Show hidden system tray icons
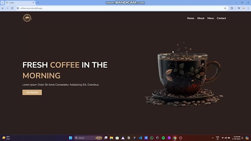 (213, 138)
